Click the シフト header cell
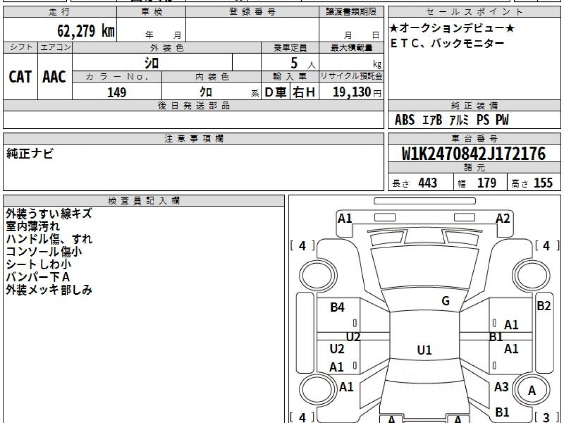 tap(20, 47)
